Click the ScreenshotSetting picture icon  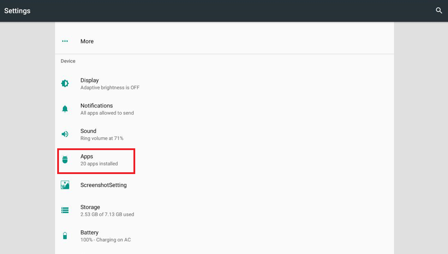pyautogui.click(x=65, y=185)
